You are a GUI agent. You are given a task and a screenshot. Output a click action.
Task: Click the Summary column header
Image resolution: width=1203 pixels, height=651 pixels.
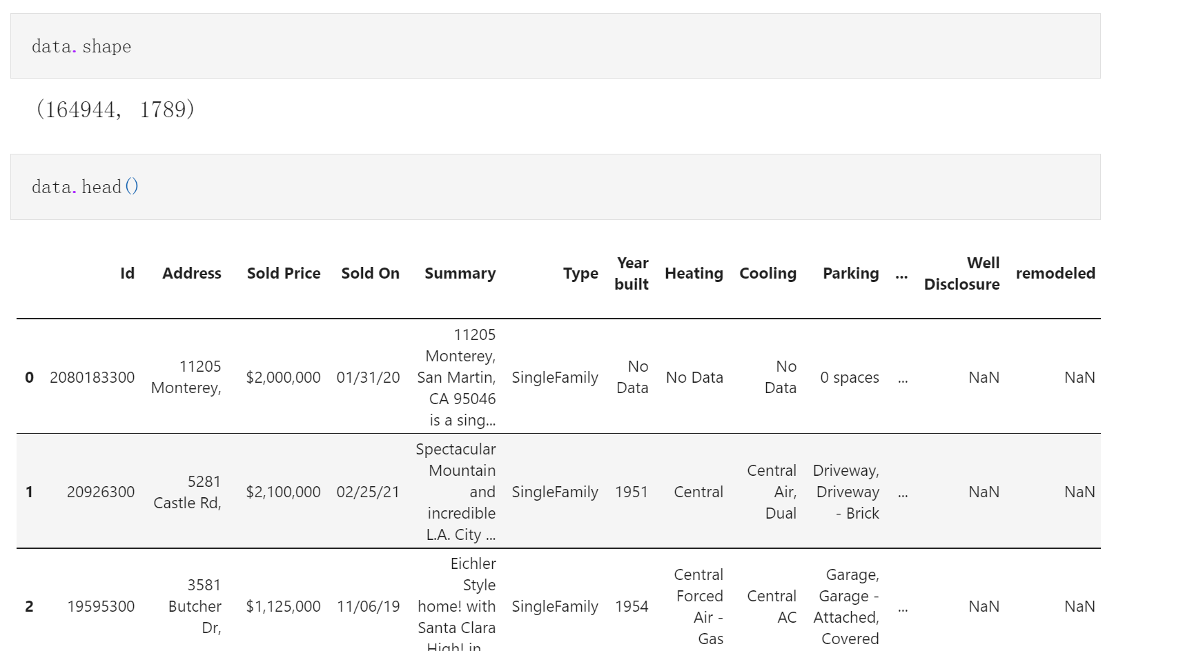460,274
